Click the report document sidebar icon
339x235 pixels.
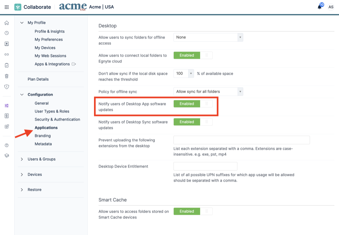tap(7, 116)
